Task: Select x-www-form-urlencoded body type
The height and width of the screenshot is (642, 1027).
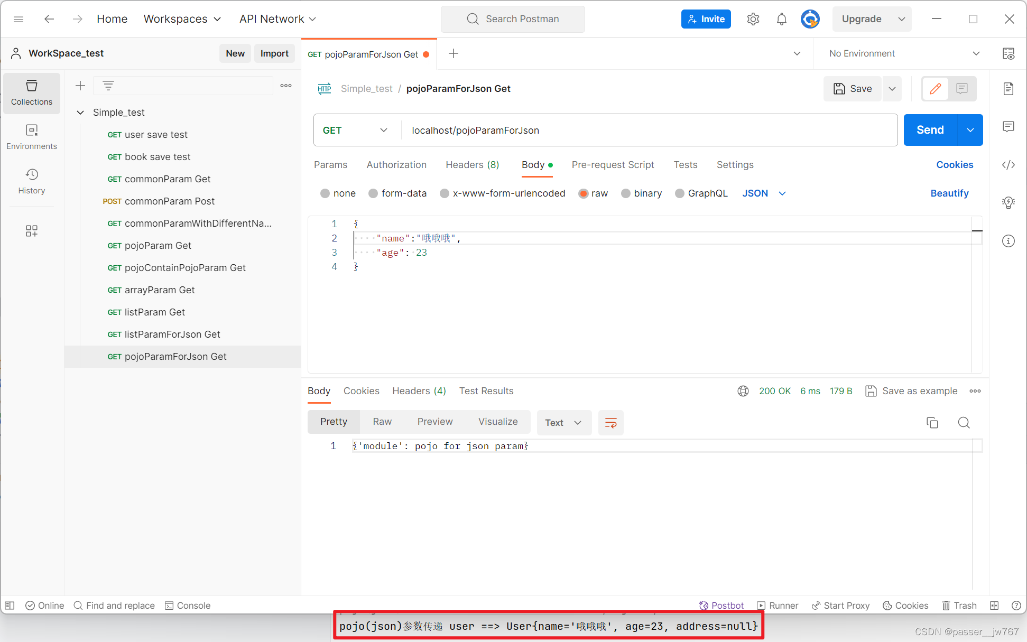Action: 445,193
